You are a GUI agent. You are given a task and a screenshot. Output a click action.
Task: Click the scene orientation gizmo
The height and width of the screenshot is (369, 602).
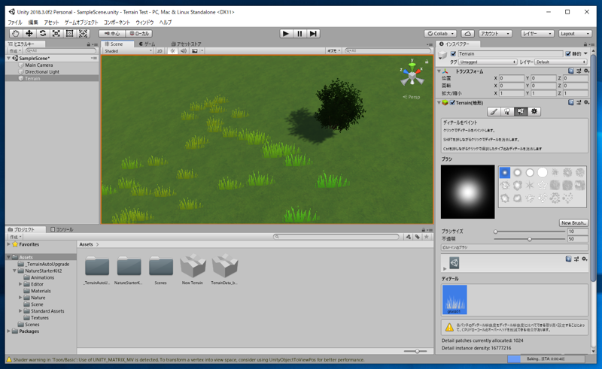[x=412, y=74]
